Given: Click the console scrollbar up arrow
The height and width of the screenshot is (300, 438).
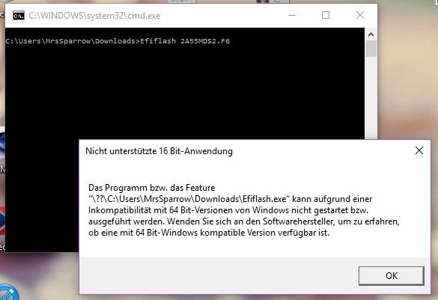Looking at the screenshot, I should tap(371, 34).
